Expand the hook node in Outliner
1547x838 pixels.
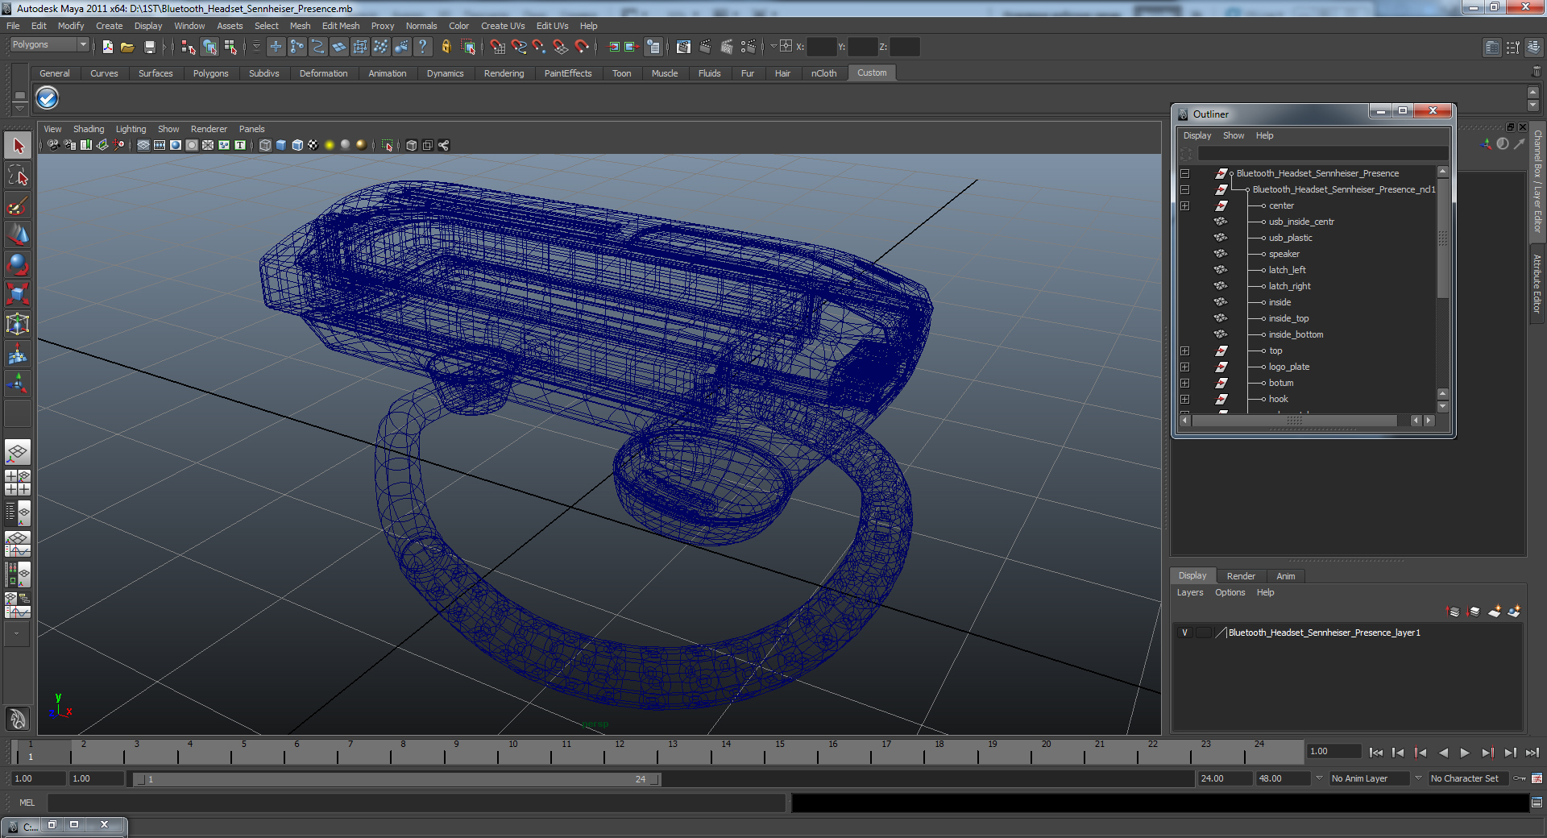click(1184, 399)
